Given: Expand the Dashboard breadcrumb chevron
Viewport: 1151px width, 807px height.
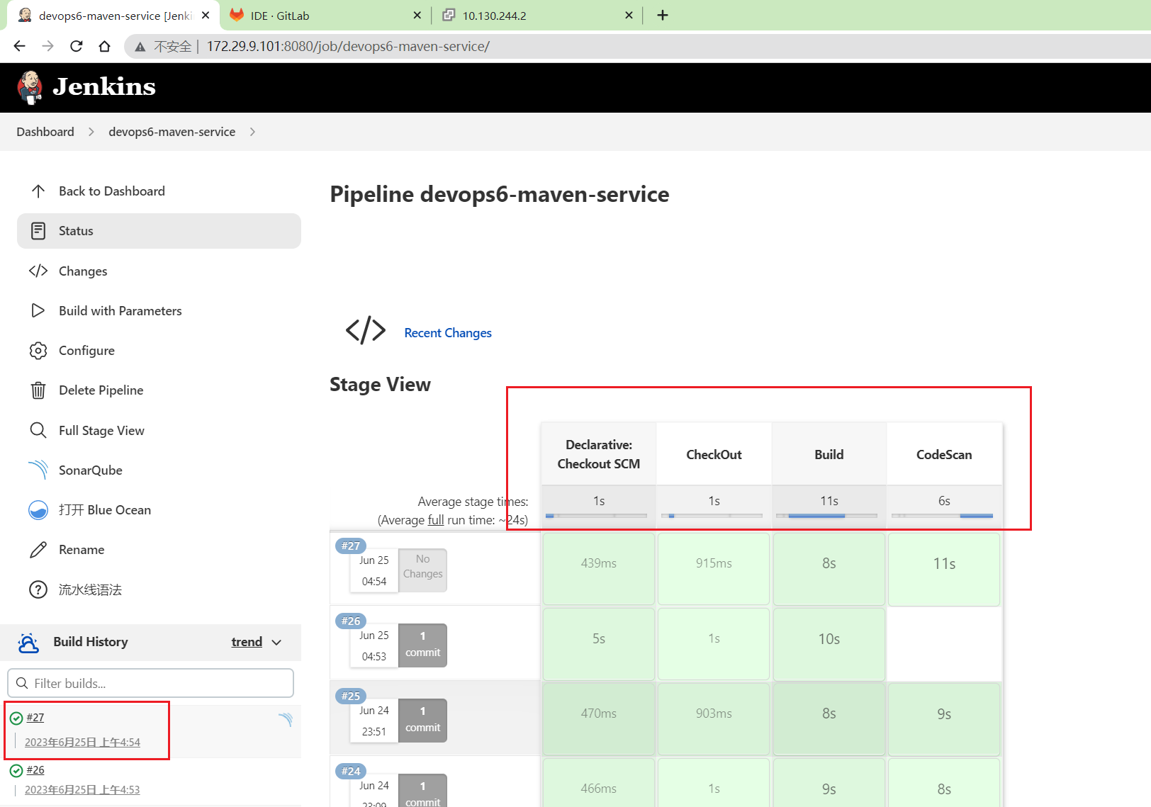Looking at the screenshot, I should 91,132.
